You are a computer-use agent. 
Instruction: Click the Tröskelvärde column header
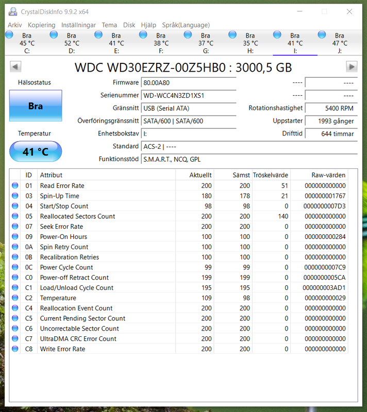tap(271, 175)
